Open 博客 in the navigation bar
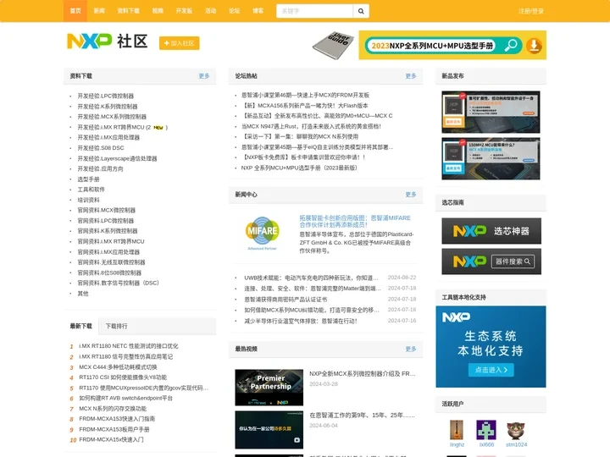 click(258, 11)
